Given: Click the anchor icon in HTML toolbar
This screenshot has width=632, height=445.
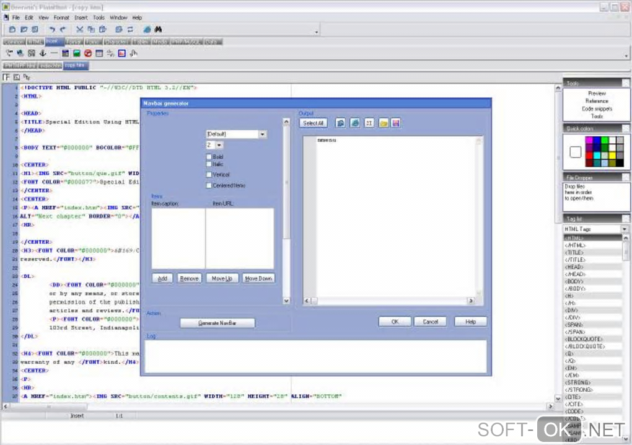Looking at the screenshot, I should point(43,53).
